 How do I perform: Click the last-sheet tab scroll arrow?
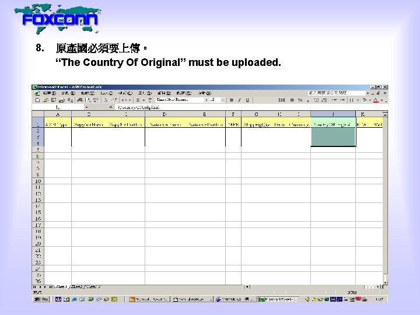pos(50,287)
